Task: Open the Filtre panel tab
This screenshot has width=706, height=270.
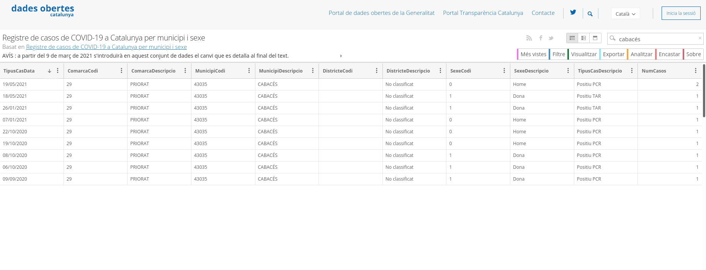Action: pyautogui.click(x=558, y=54)
